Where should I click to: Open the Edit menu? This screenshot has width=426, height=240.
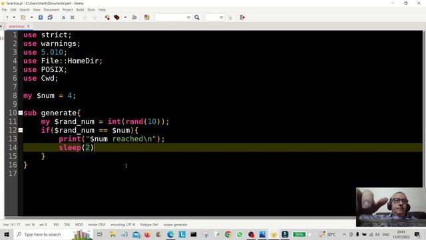coord(13,9)
